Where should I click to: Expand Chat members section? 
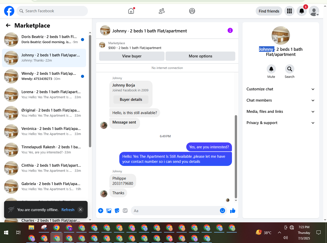click(x=281, y=100)
